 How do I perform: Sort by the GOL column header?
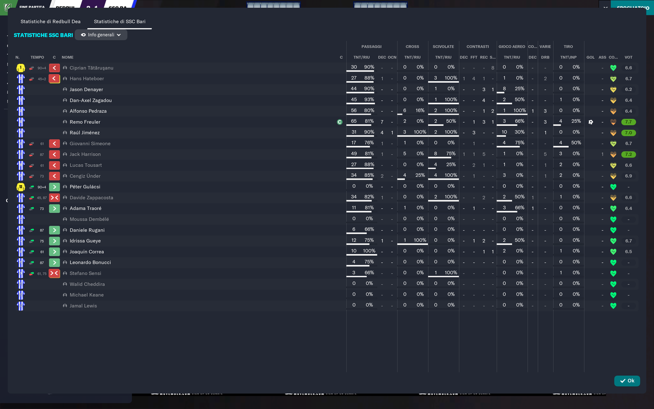tap(591, 57)
